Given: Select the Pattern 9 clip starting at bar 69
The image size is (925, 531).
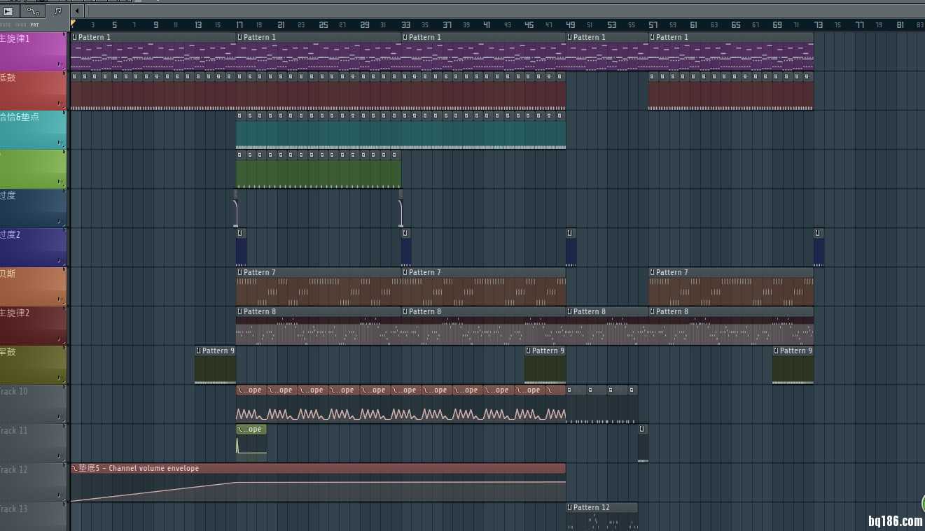Looking at the screenshot, I should [793, 364].
